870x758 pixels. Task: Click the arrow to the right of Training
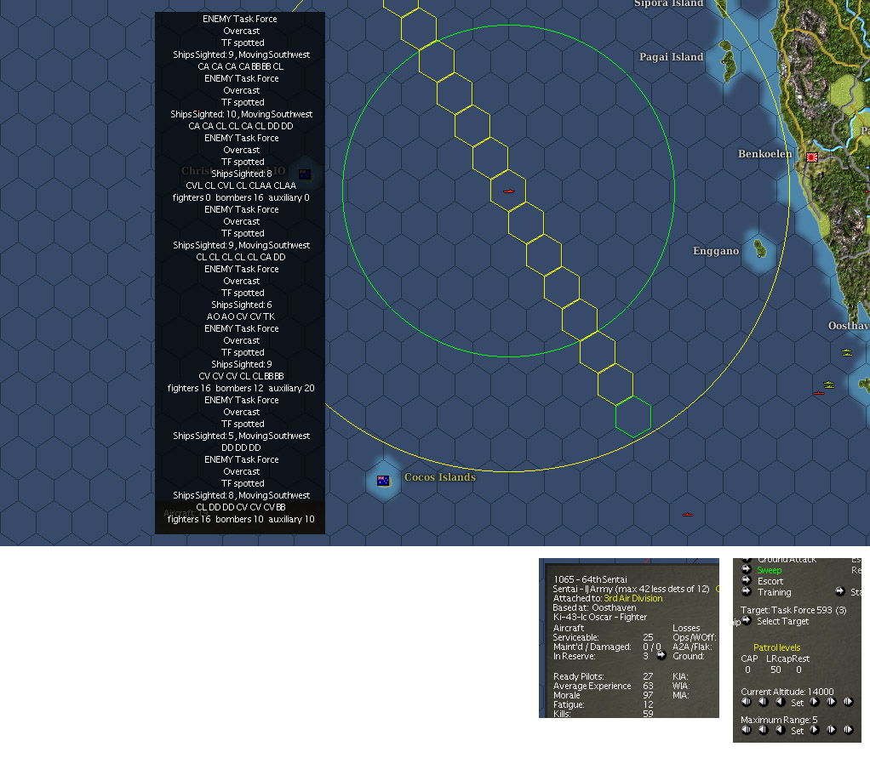click(840, 591)
